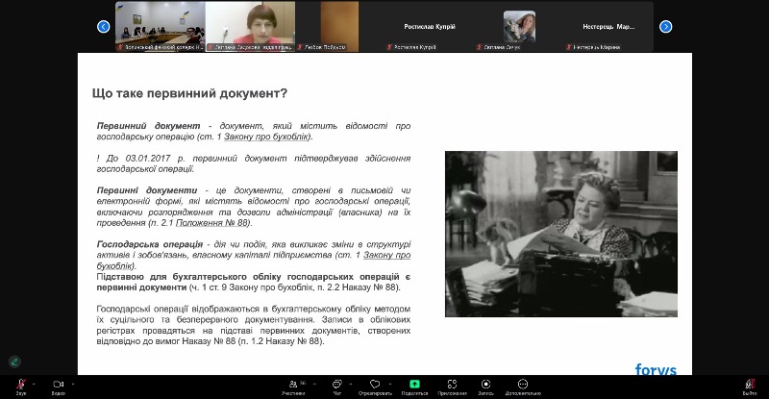
Task: Show previous participants with the left arrow
Action: point(104,27)
